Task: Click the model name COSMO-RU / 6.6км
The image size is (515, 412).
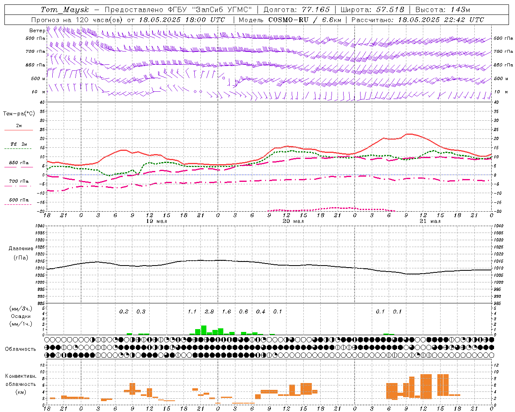Action: tap(305, 20)
